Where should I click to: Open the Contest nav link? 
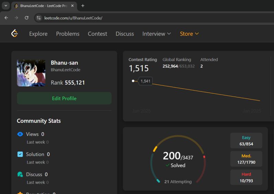tap(97, 34)
